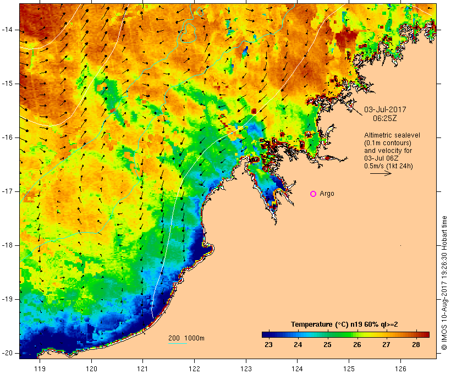Image resolution: width=451 pixels, height=374 pixels.
Task: Click the 'and velocity for' legend line
Action: (388, 151)
